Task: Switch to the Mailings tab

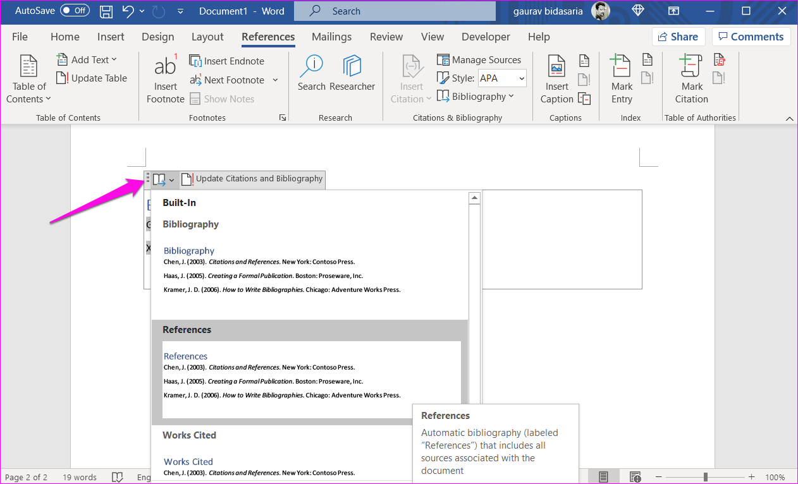Action: [x=332, y=37]
